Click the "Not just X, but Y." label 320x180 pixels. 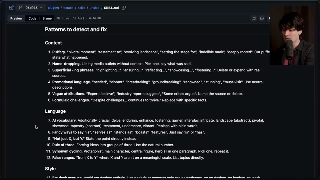pos(68,138)
